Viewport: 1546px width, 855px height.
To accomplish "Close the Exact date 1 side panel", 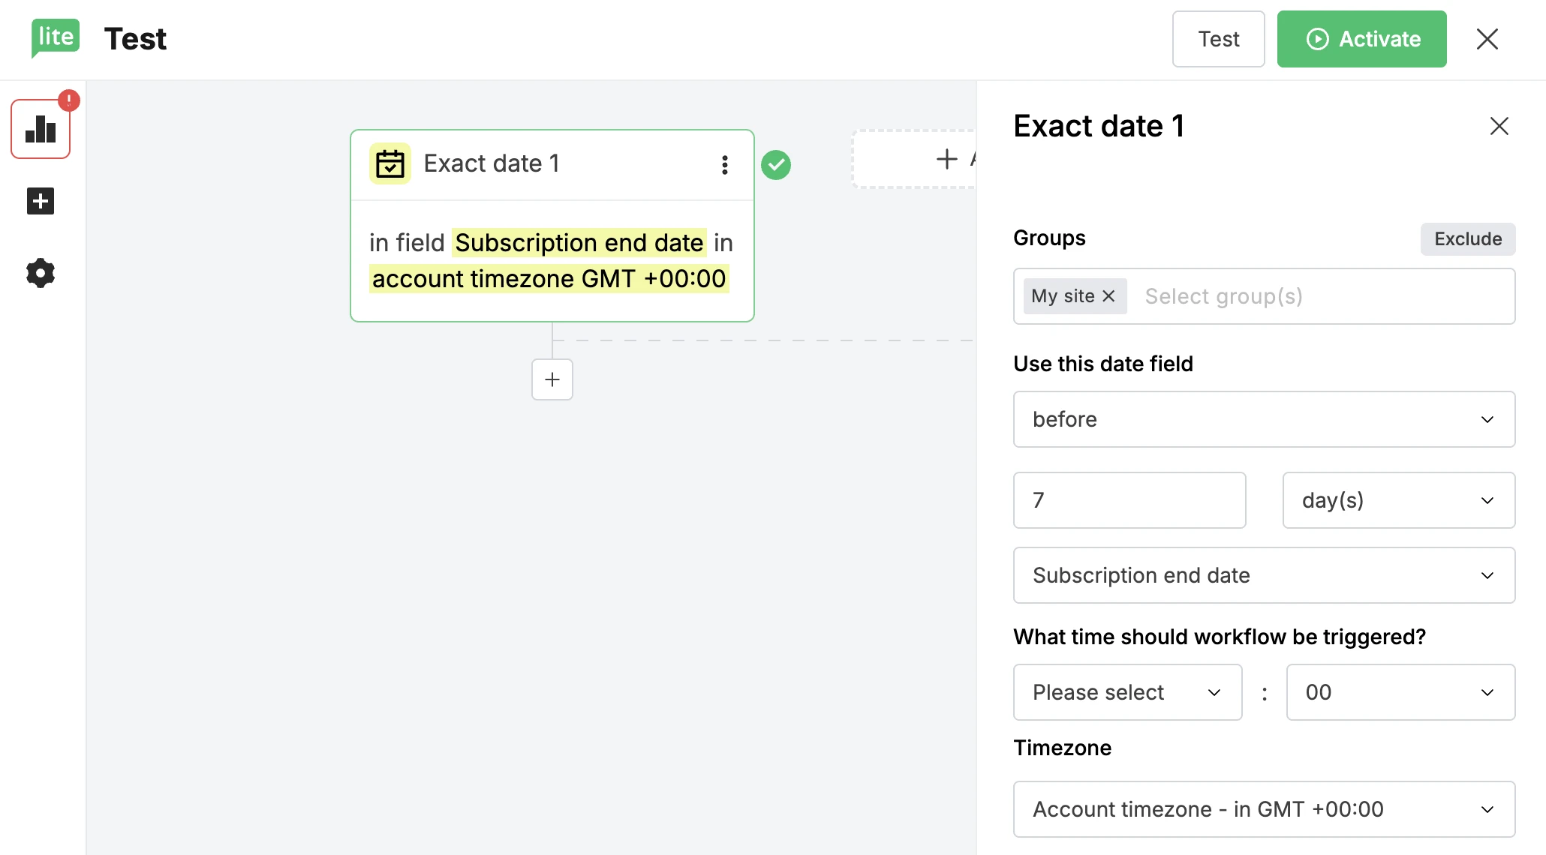I will (x=1499, y=126).
